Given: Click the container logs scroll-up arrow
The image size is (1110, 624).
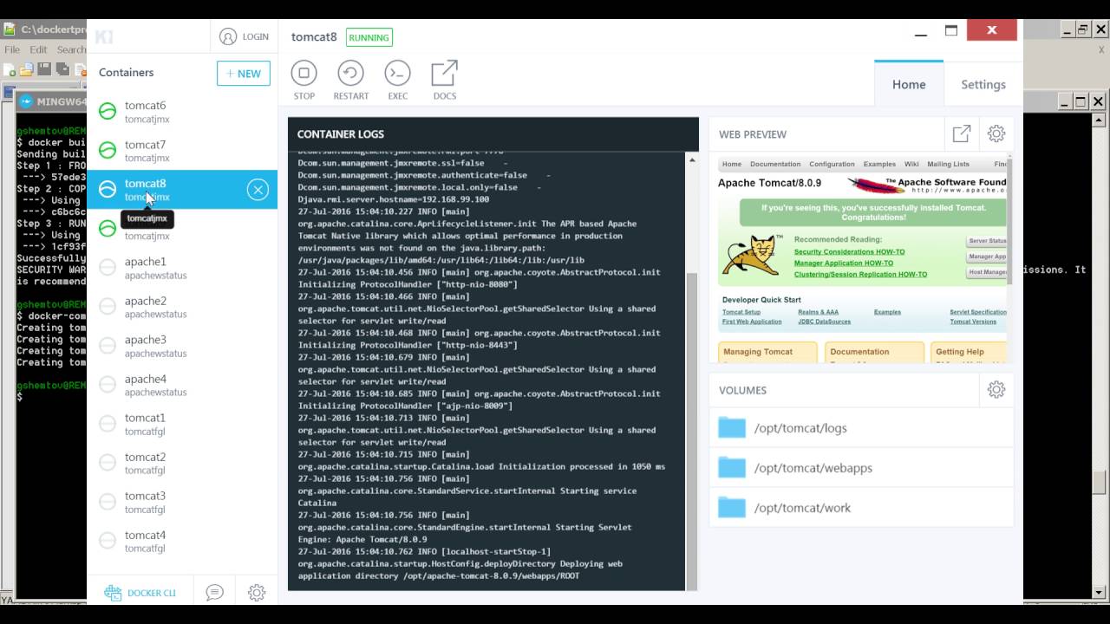Looking at the screenshot, I should [692, 159].
